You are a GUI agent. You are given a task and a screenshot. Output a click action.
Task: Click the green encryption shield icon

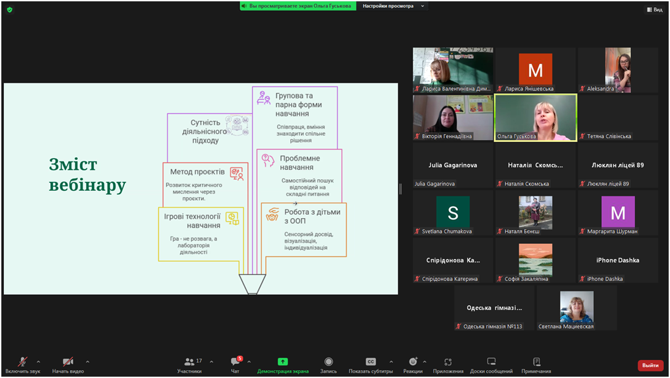click(9, 9)
